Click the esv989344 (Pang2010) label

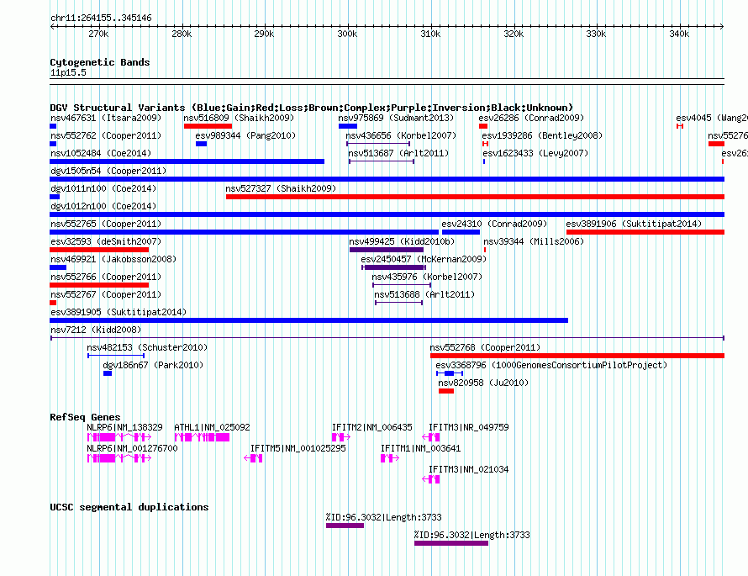(x=245, y=135)
